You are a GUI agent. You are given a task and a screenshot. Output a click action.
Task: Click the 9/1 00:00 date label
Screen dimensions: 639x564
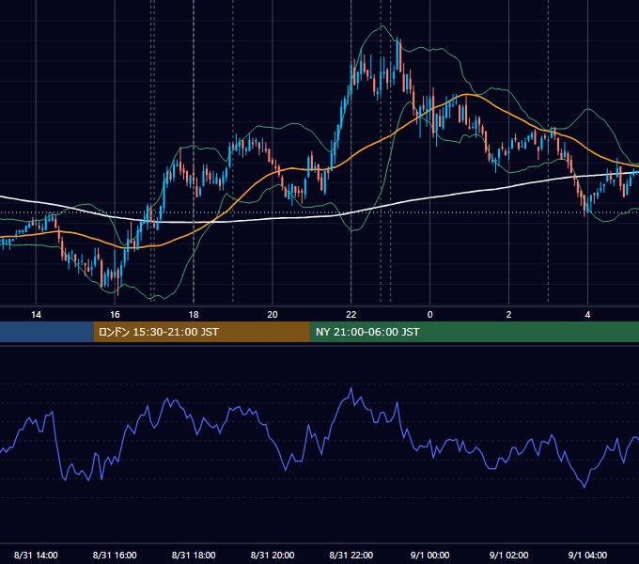tap(430, 555)
